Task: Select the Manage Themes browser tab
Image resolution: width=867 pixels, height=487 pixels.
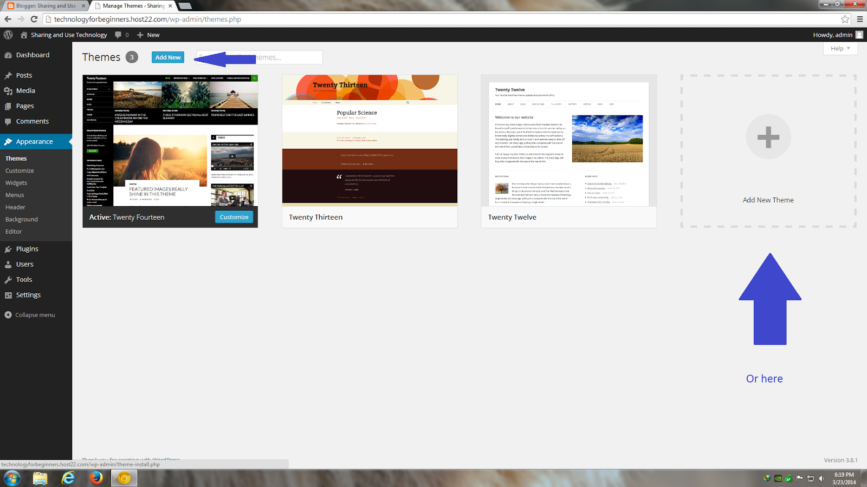Action: click(x=133, y=6)
